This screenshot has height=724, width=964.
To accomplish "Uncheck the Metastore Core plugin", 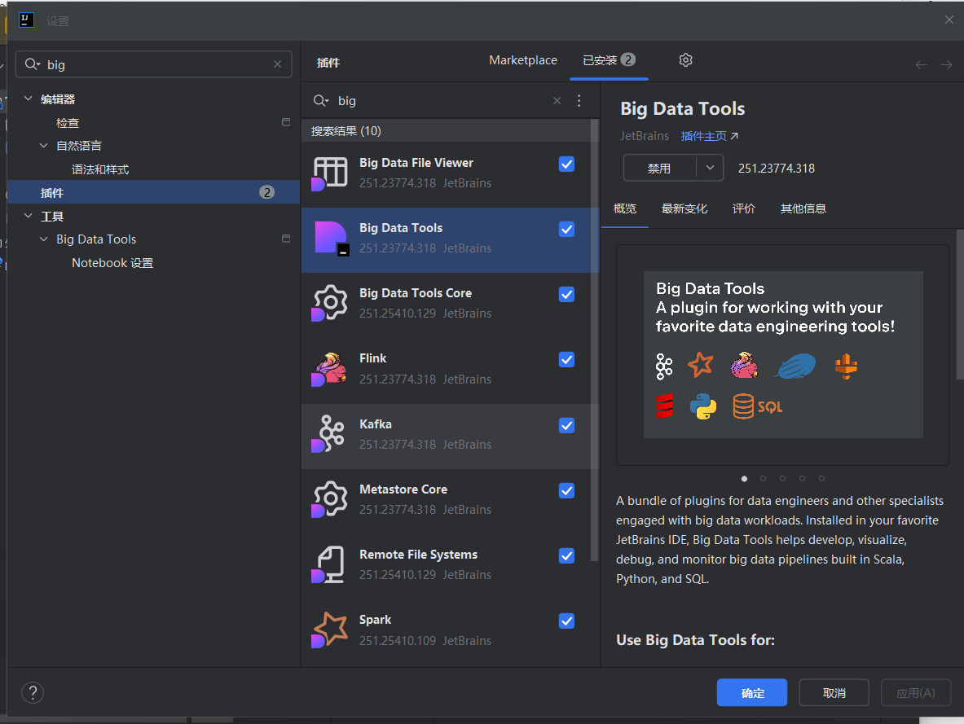I will [567, 490].
